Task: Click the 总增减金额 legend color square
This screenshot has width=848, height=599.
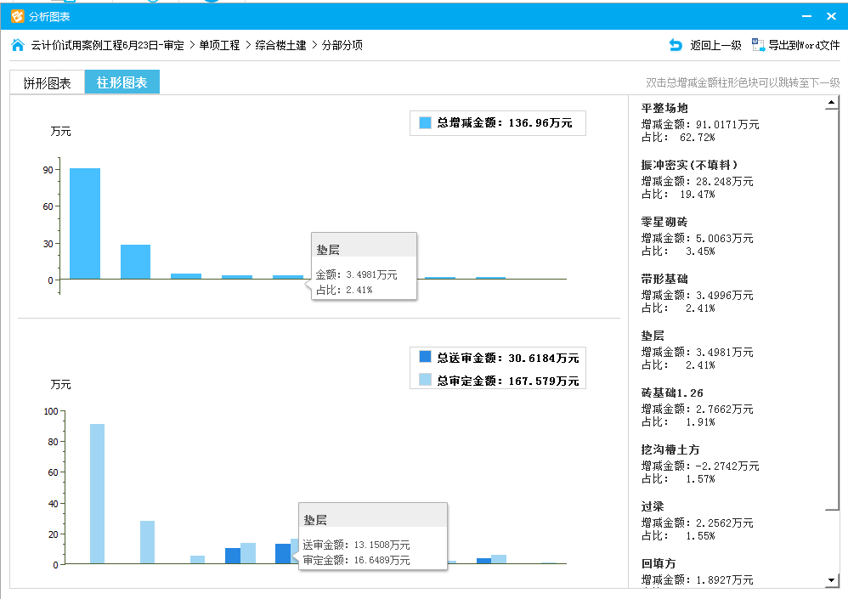Action: (426, 123)
